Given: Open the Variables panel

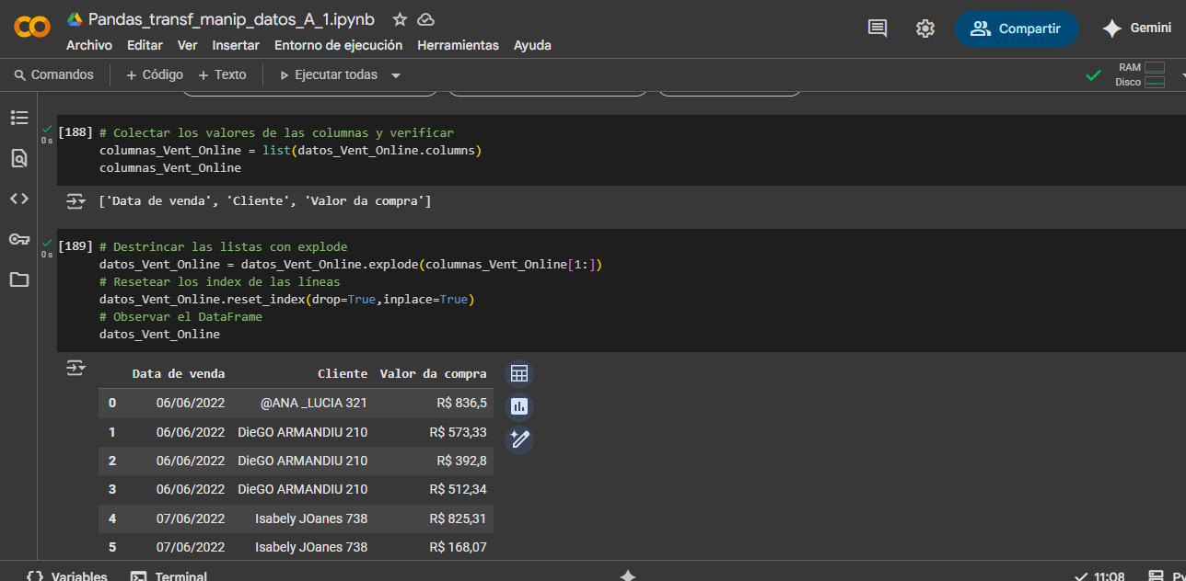Looking at the screenshot, I should (66, 576).
